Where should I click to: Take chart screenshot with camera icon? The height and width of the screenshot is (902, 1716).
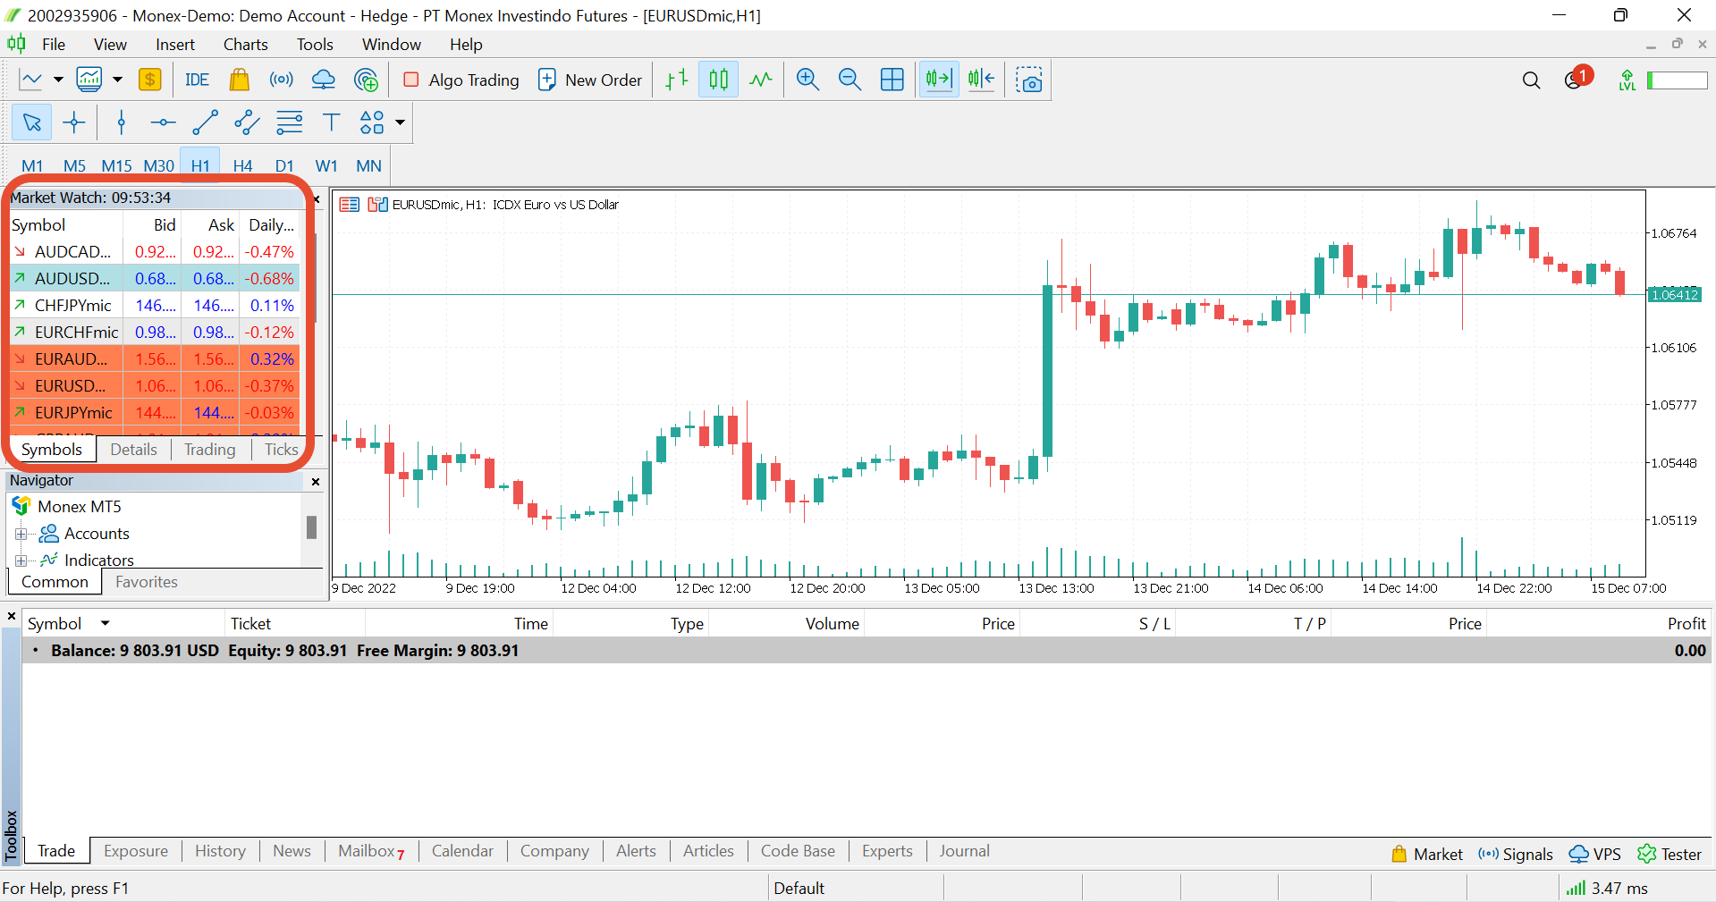[x=1029, y=80]
